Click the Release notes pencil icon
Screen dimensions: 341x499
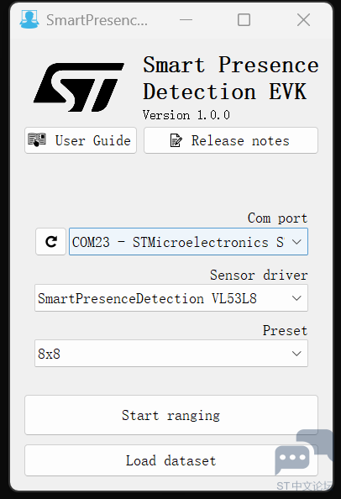tap(176, 140)
